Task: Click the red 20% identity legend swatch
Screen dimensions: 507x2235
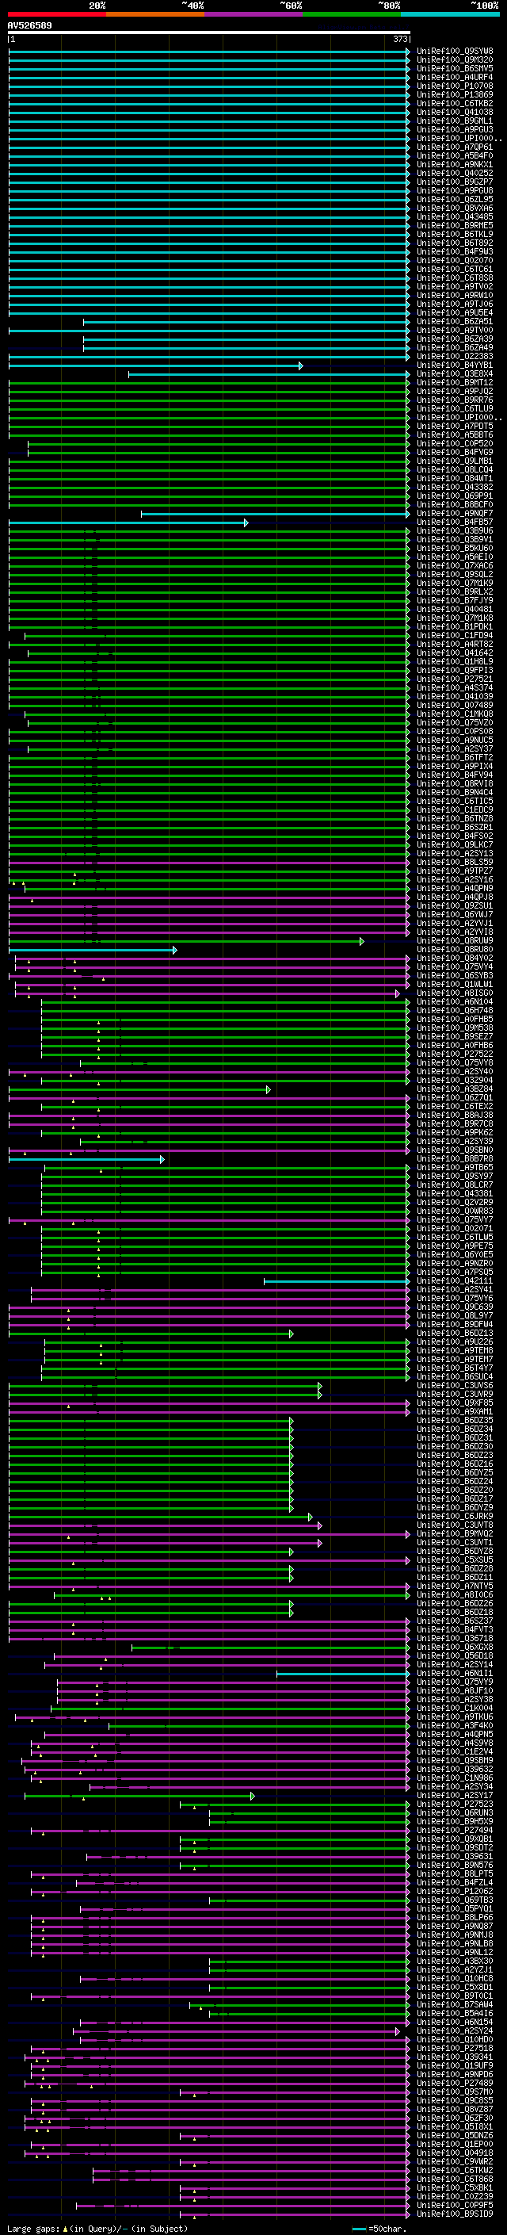Action: point(56,14)
